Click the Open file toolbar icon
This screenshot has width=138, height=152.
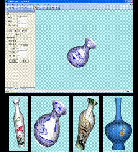10,8
